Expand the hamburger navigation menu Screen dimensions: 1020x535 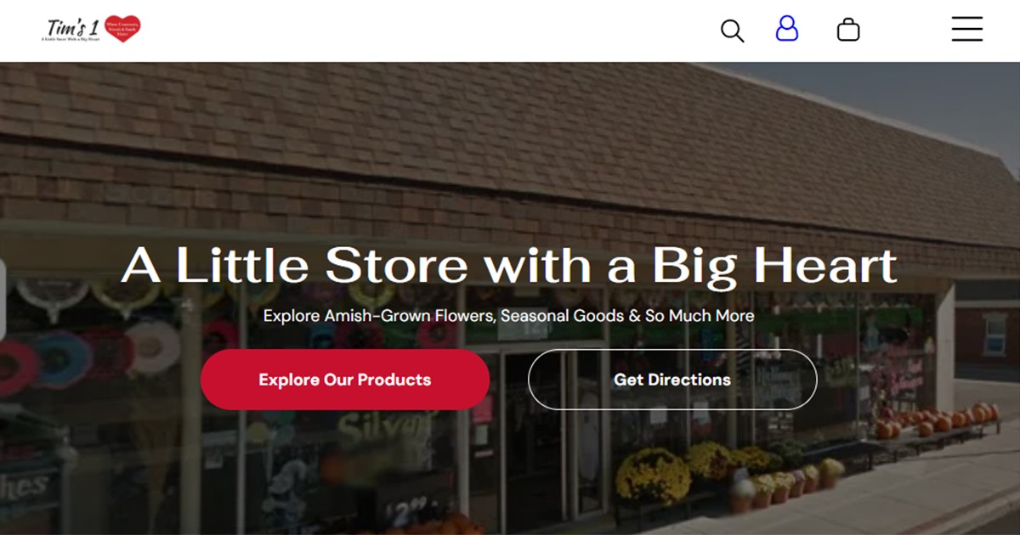click(967, 29)
